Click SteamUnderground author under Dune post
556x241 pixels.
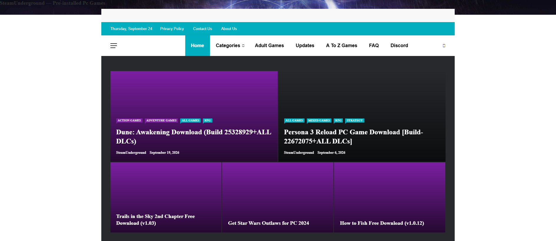[131, 153]
